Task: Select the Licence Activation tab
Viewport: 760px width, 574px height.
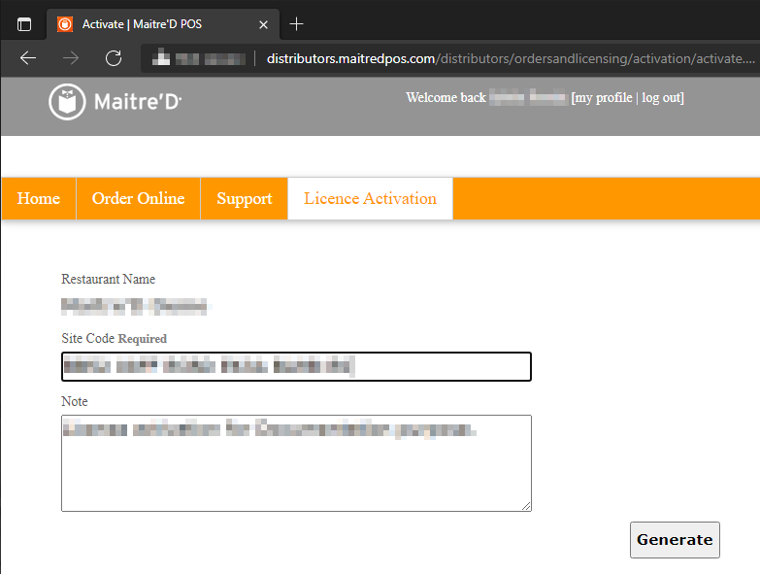Action: [370, 198]
